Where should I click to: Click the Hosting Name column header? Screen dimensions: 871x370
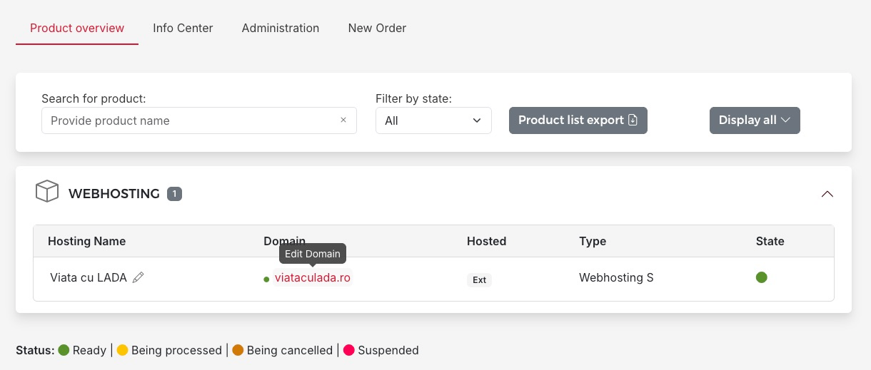click(86, 241)
